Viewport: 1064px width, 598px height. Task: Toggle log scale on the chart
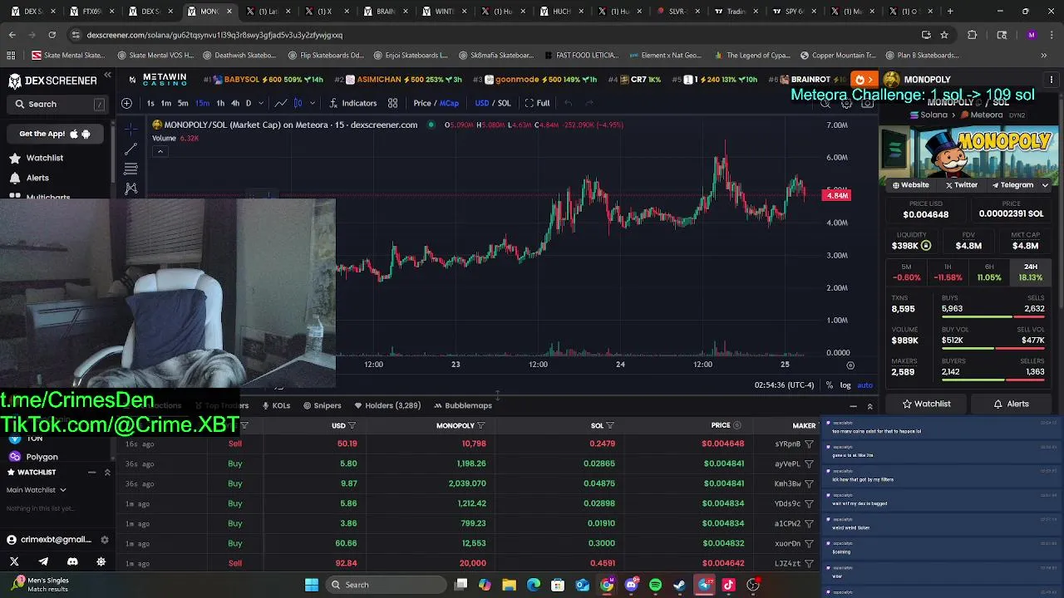point(845,385)
